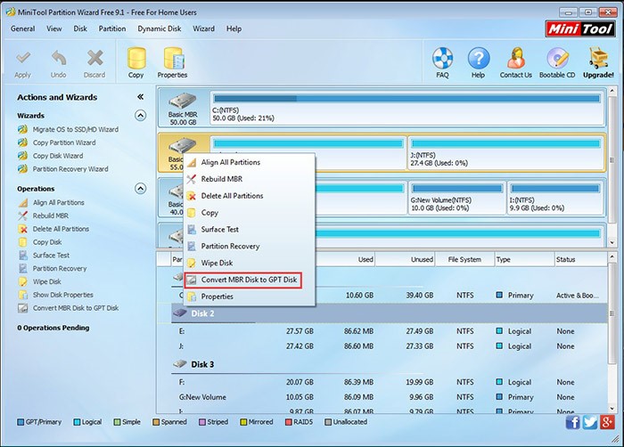Sort by the Status column header
Viewport: 624px width, 447px height.
point(580,259)
